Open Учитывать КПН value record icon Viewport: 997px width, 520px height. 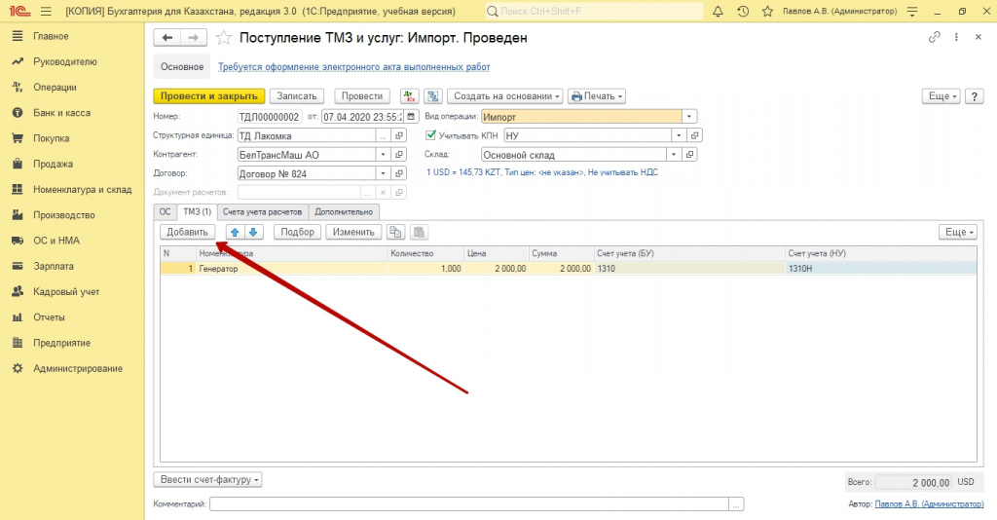695,135
